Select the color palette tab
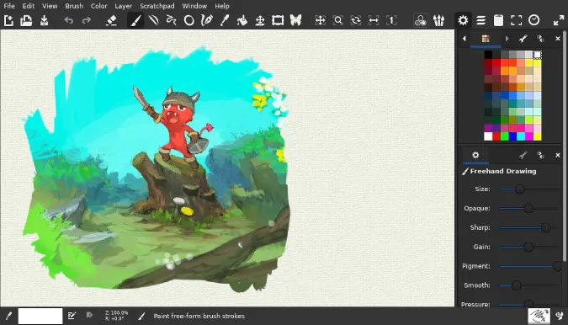 tap(486, 39)
